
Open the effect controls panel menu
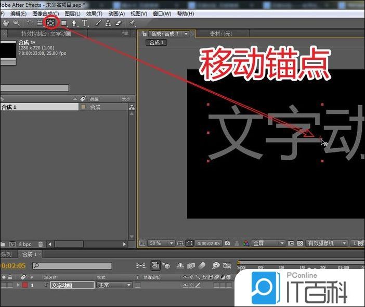125,33
